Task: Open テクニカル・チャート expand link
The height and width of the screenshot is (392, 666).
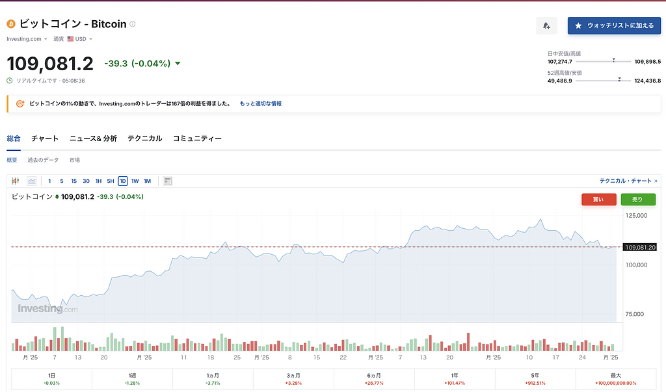Action: [x=628, y=181]
